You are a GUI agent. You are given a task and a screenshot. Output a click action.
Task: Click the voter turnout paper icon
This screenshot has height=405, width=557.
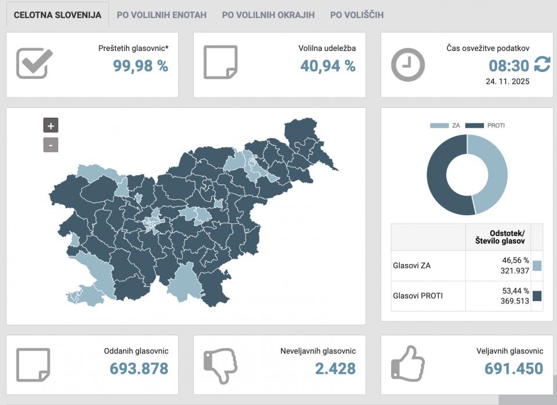click(x=220, y=62)
